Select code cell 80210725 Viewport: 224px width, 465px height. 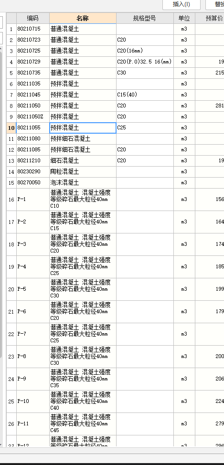click(x=32, y=51)
